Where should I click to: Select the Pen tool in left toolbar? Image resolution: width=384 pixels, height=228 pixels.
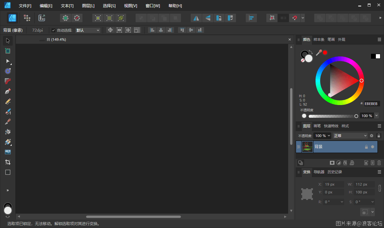click(x=8, y=91)
